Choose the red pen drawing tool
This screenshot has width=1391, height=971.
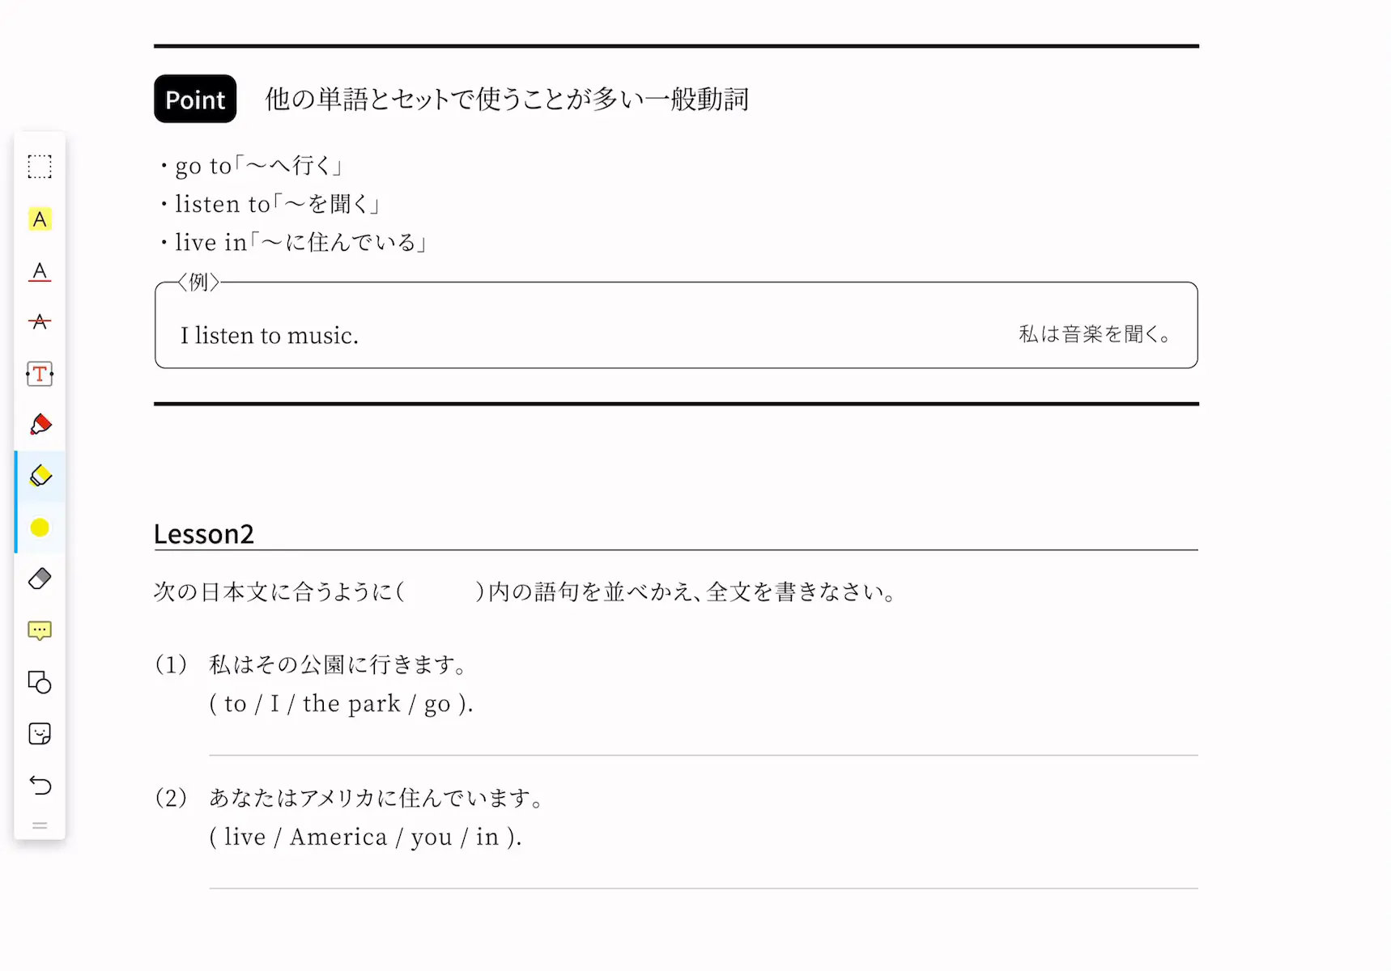(40, 425)
